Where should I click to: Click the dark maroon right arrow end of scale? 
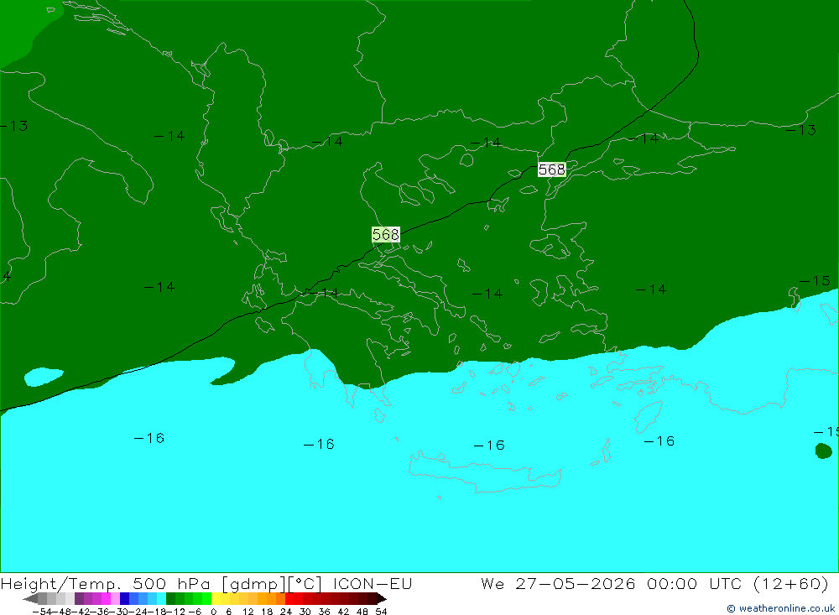point(381,598)
